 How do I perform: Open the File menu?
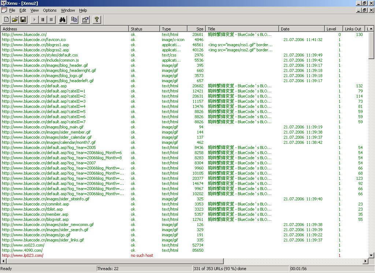coord(12,10)
